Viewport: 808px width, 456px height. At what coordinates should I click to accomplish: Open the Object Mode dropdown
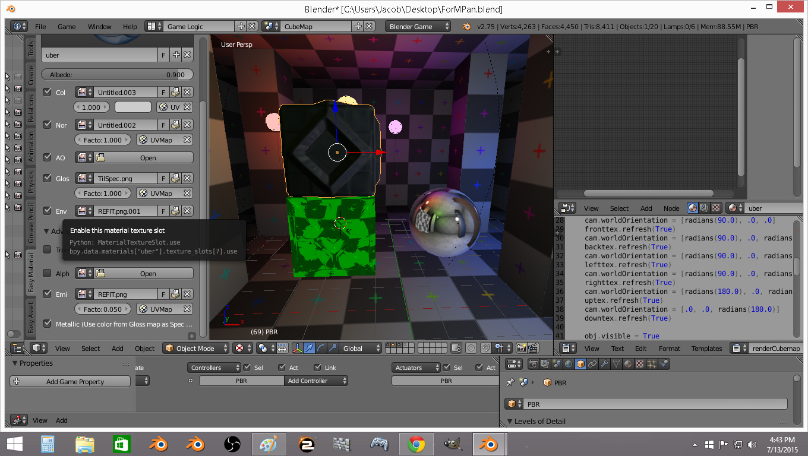[x=196, y=349]
